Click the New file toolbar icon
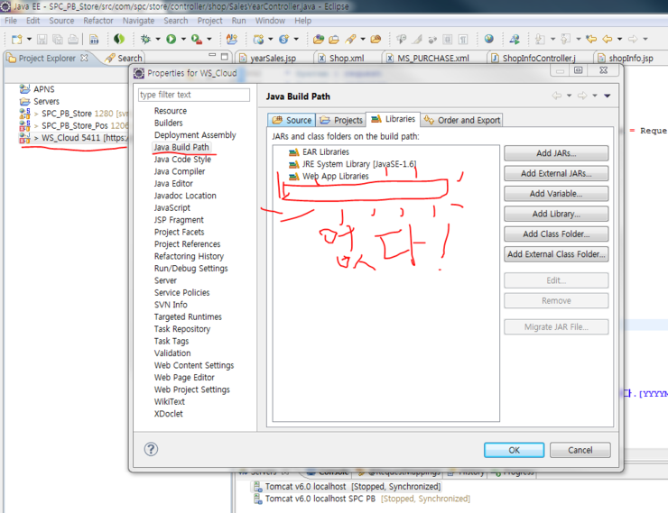This screenshot has width=668, height=513. point(16,40)
